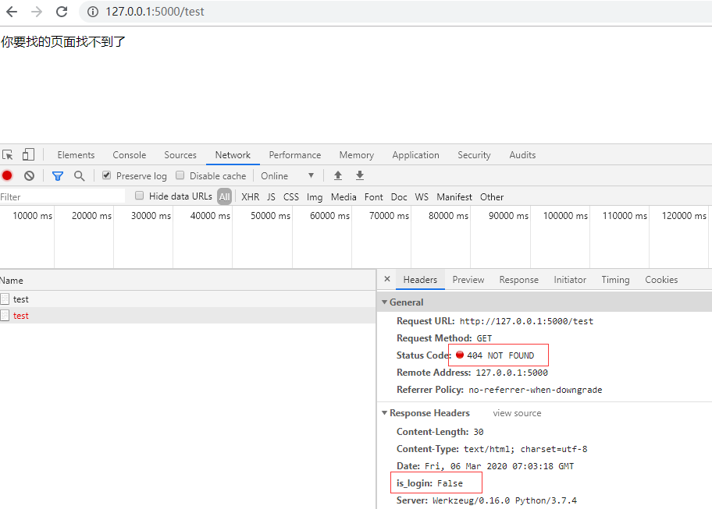Stop recording network log red button
The image size is (712, 509).
[x=7, y=176]
